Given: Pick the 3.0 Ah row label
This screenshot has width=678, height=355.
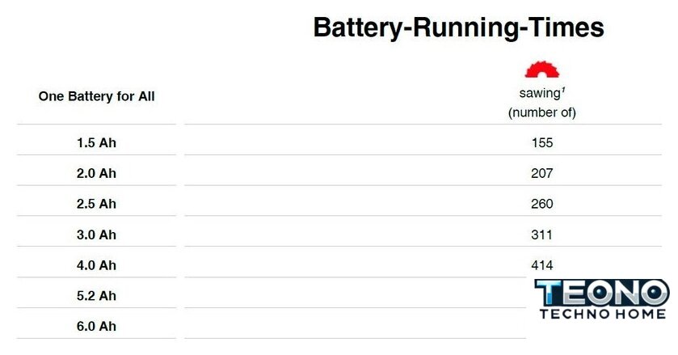Looking at the screenshot, I should [x=97, y=235].
